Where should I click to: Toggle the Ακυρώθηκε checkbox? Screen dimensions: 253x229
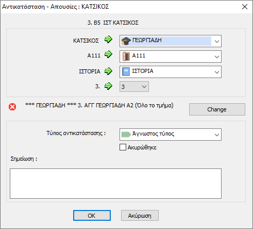tap(123, 147)
